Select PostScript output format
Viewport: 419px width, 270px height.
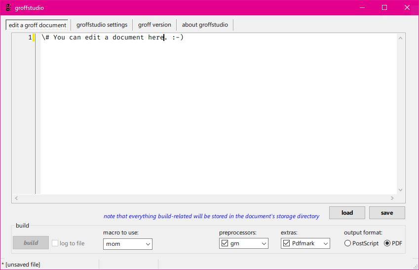click(347, 243)
